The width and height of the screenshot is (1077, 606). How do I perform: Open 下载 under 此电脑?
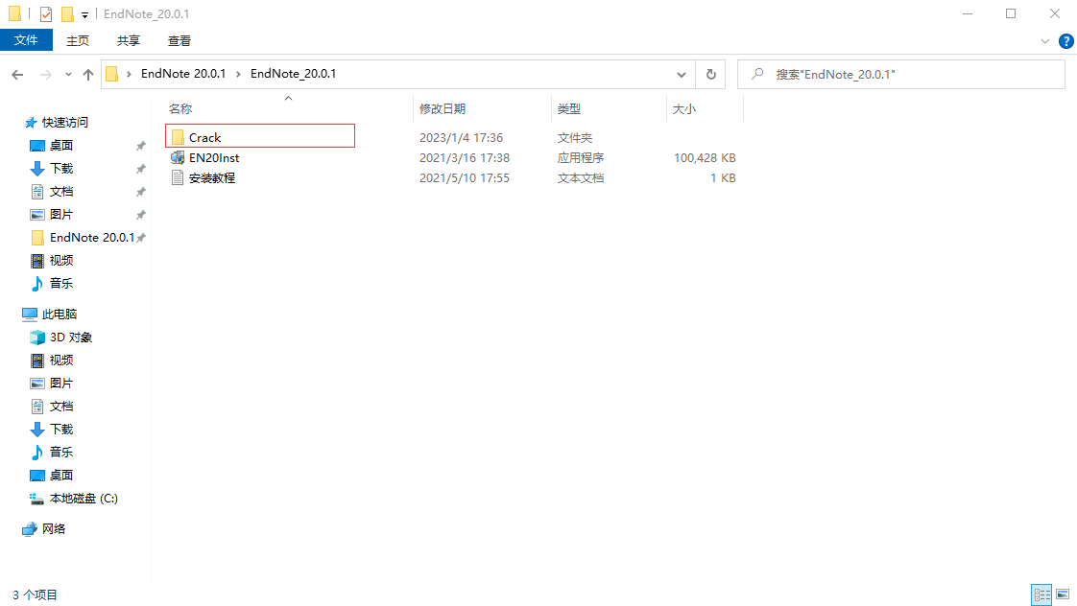pyautogui.click(x=61, y=429)
